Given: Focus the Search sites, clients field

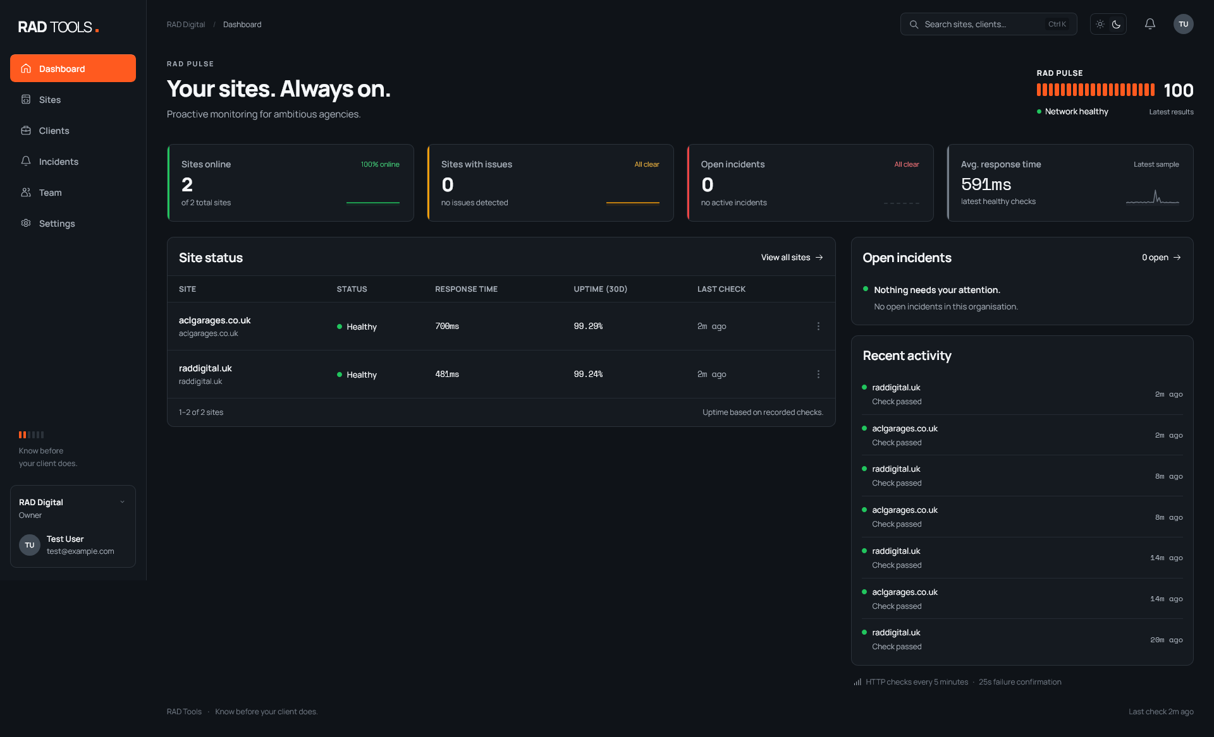Looking at the screenshot, I should pyautogui.click(x=988, y=24).
